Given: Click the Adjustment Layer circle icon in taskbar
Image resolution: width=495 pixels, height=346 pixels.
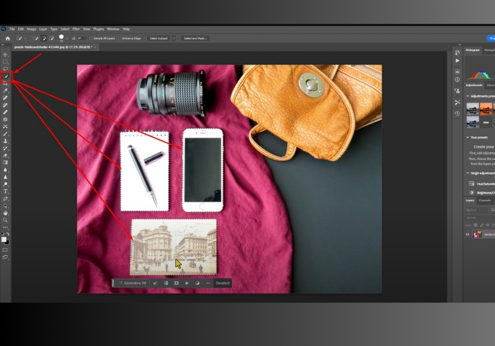Looking at the screenshot, I should pyautogui.click(x=197, y=283).
